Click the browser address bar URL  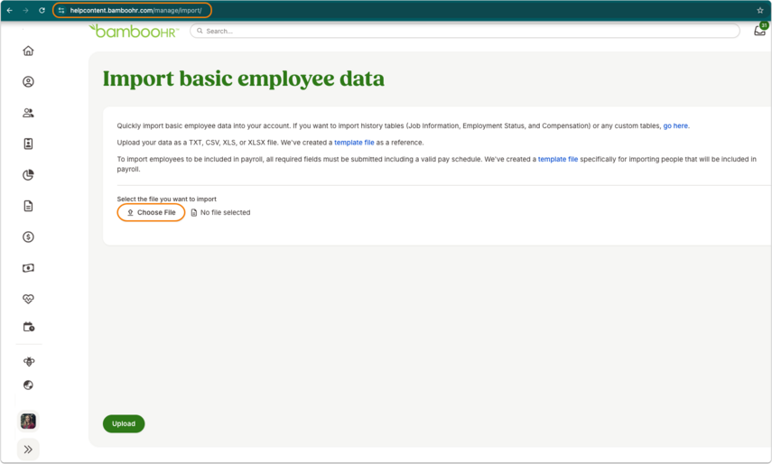pos(135,10)
